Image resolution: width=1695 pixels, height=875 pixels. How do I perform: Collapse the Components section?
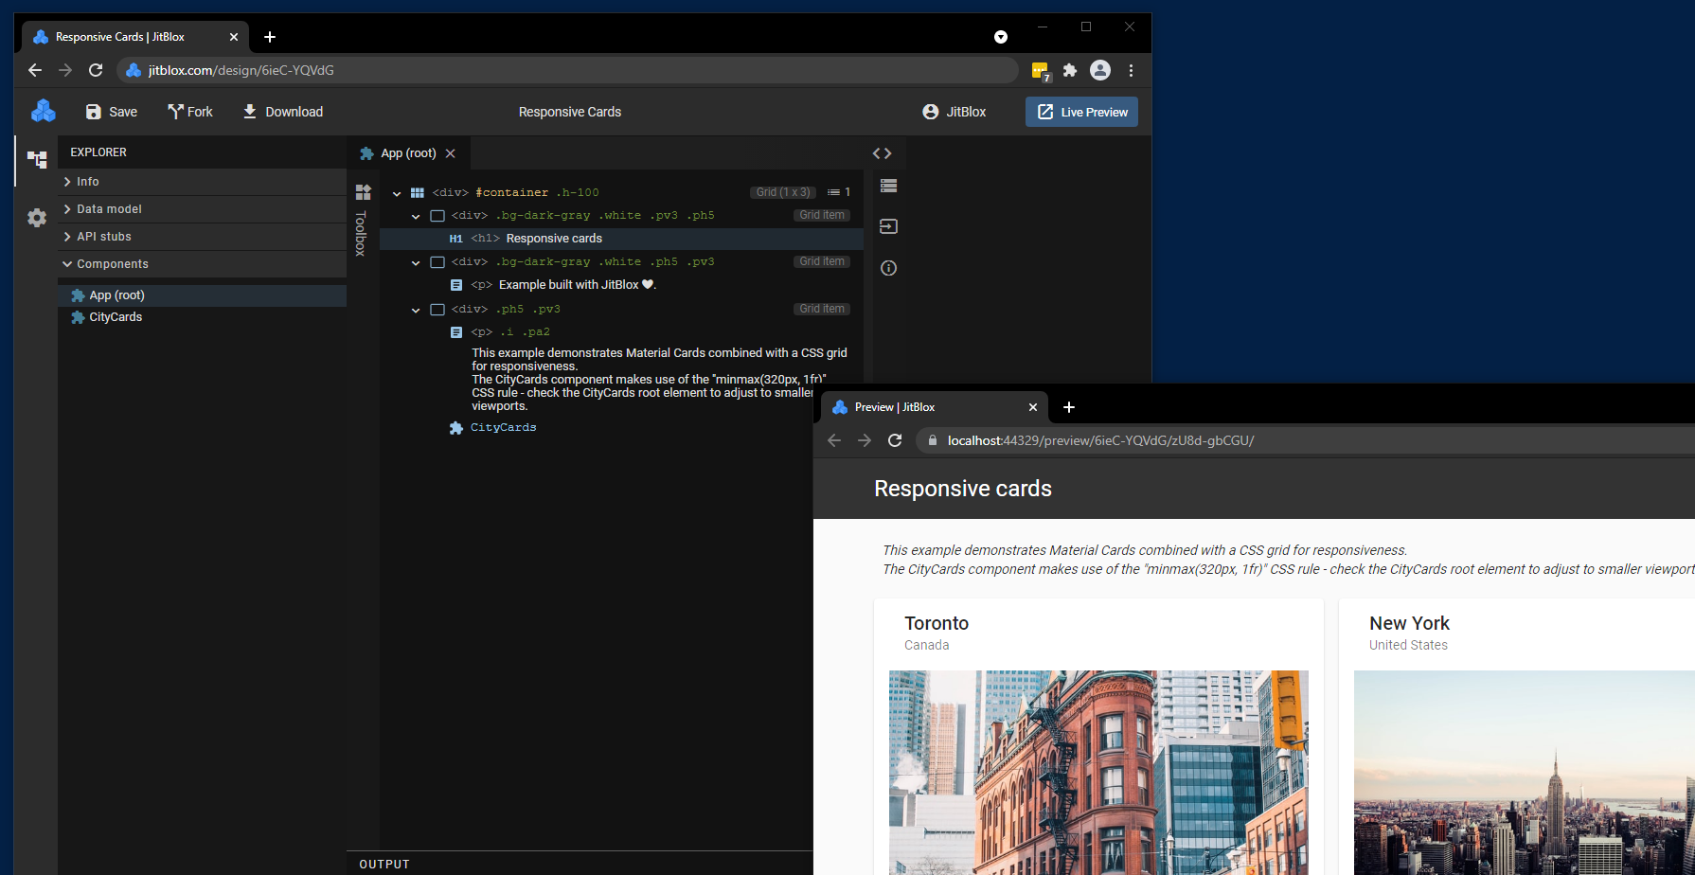[x=202, y=264]
